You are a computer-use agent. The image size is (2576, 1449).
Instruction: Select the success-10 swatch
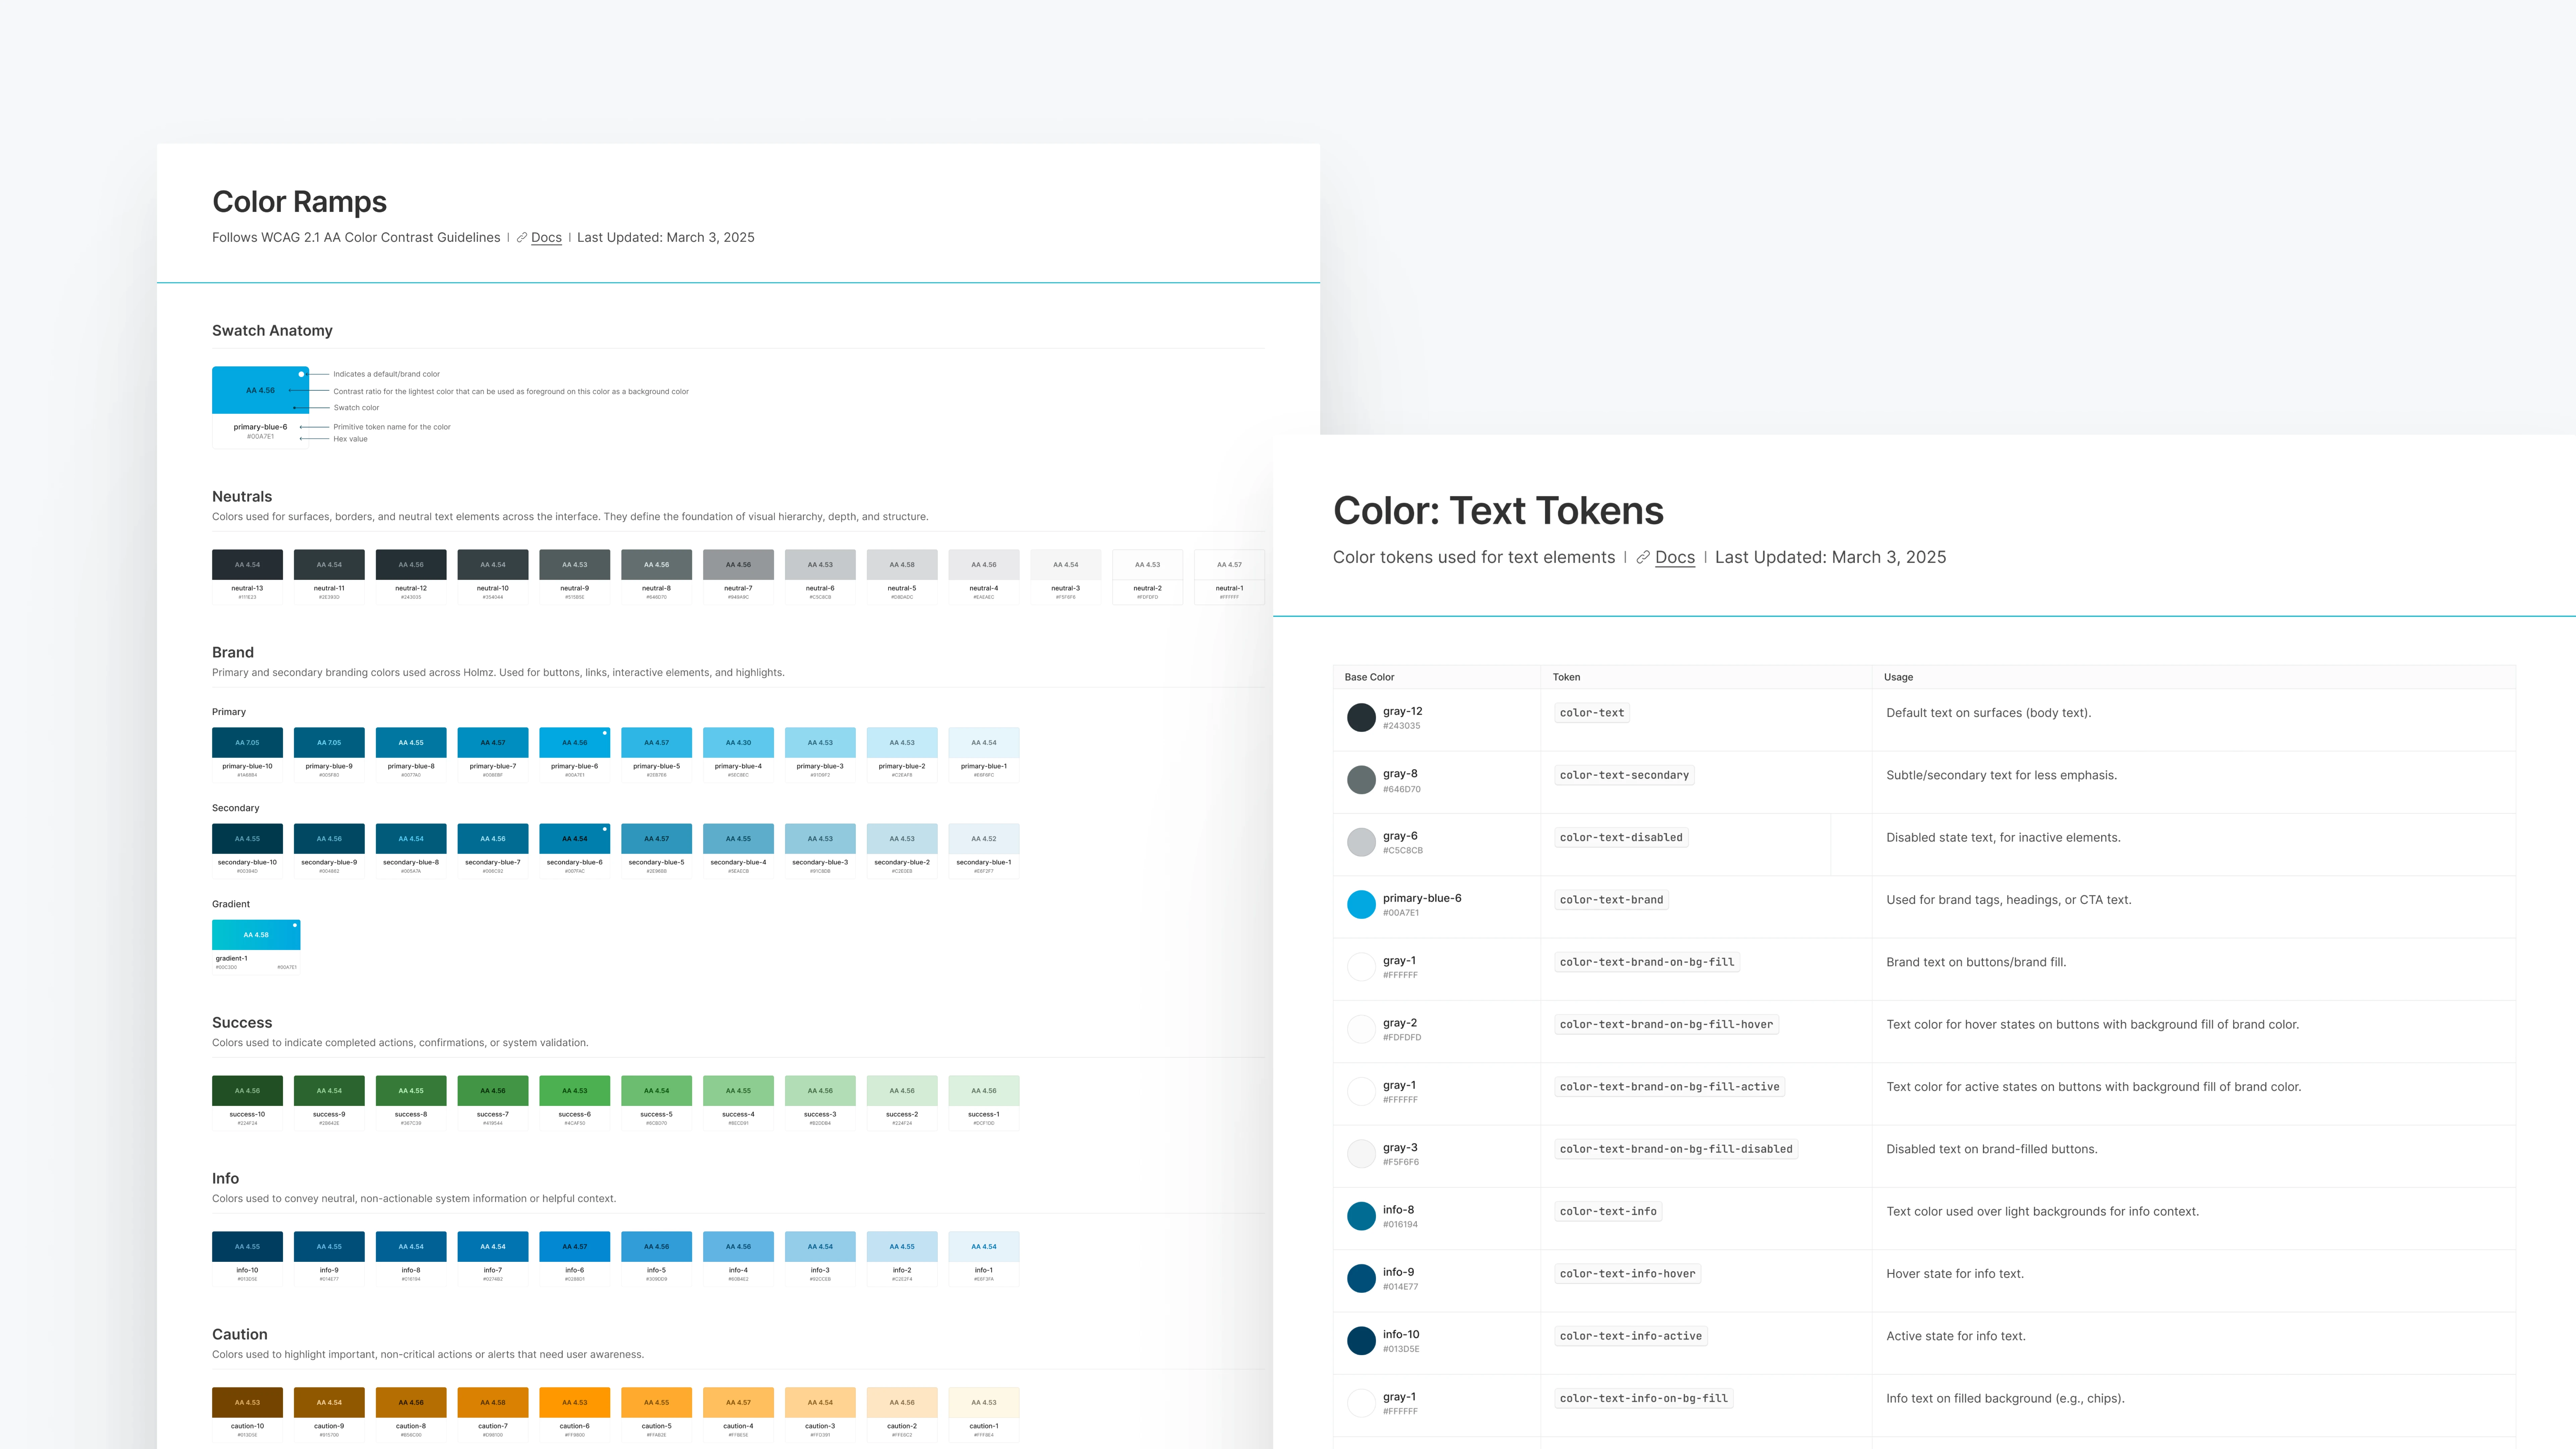[x=247, y=1103]
